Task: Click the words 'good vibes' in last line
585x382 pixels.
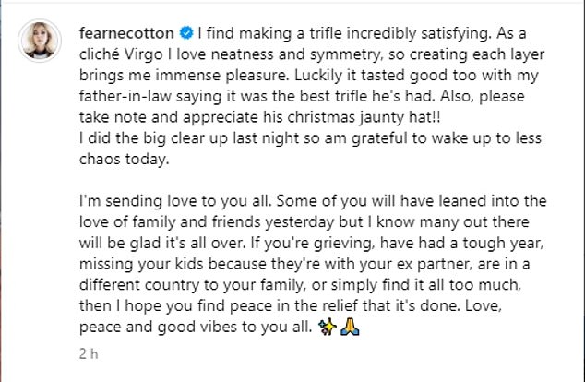Action: [197, 328]
